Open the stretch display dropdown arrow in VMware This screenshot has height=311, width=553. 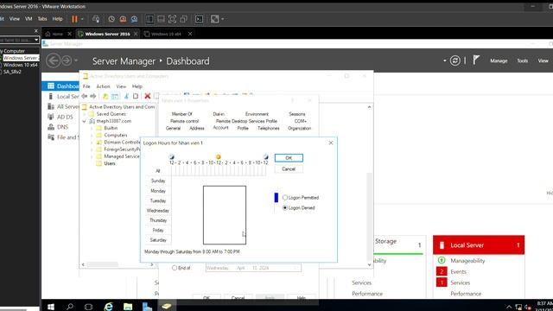click(x=222, y=19)
